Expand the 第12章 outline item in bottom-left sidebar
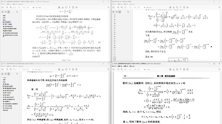Screen dimensions: 222x124 pyautogui.click(x=2, y=108)
